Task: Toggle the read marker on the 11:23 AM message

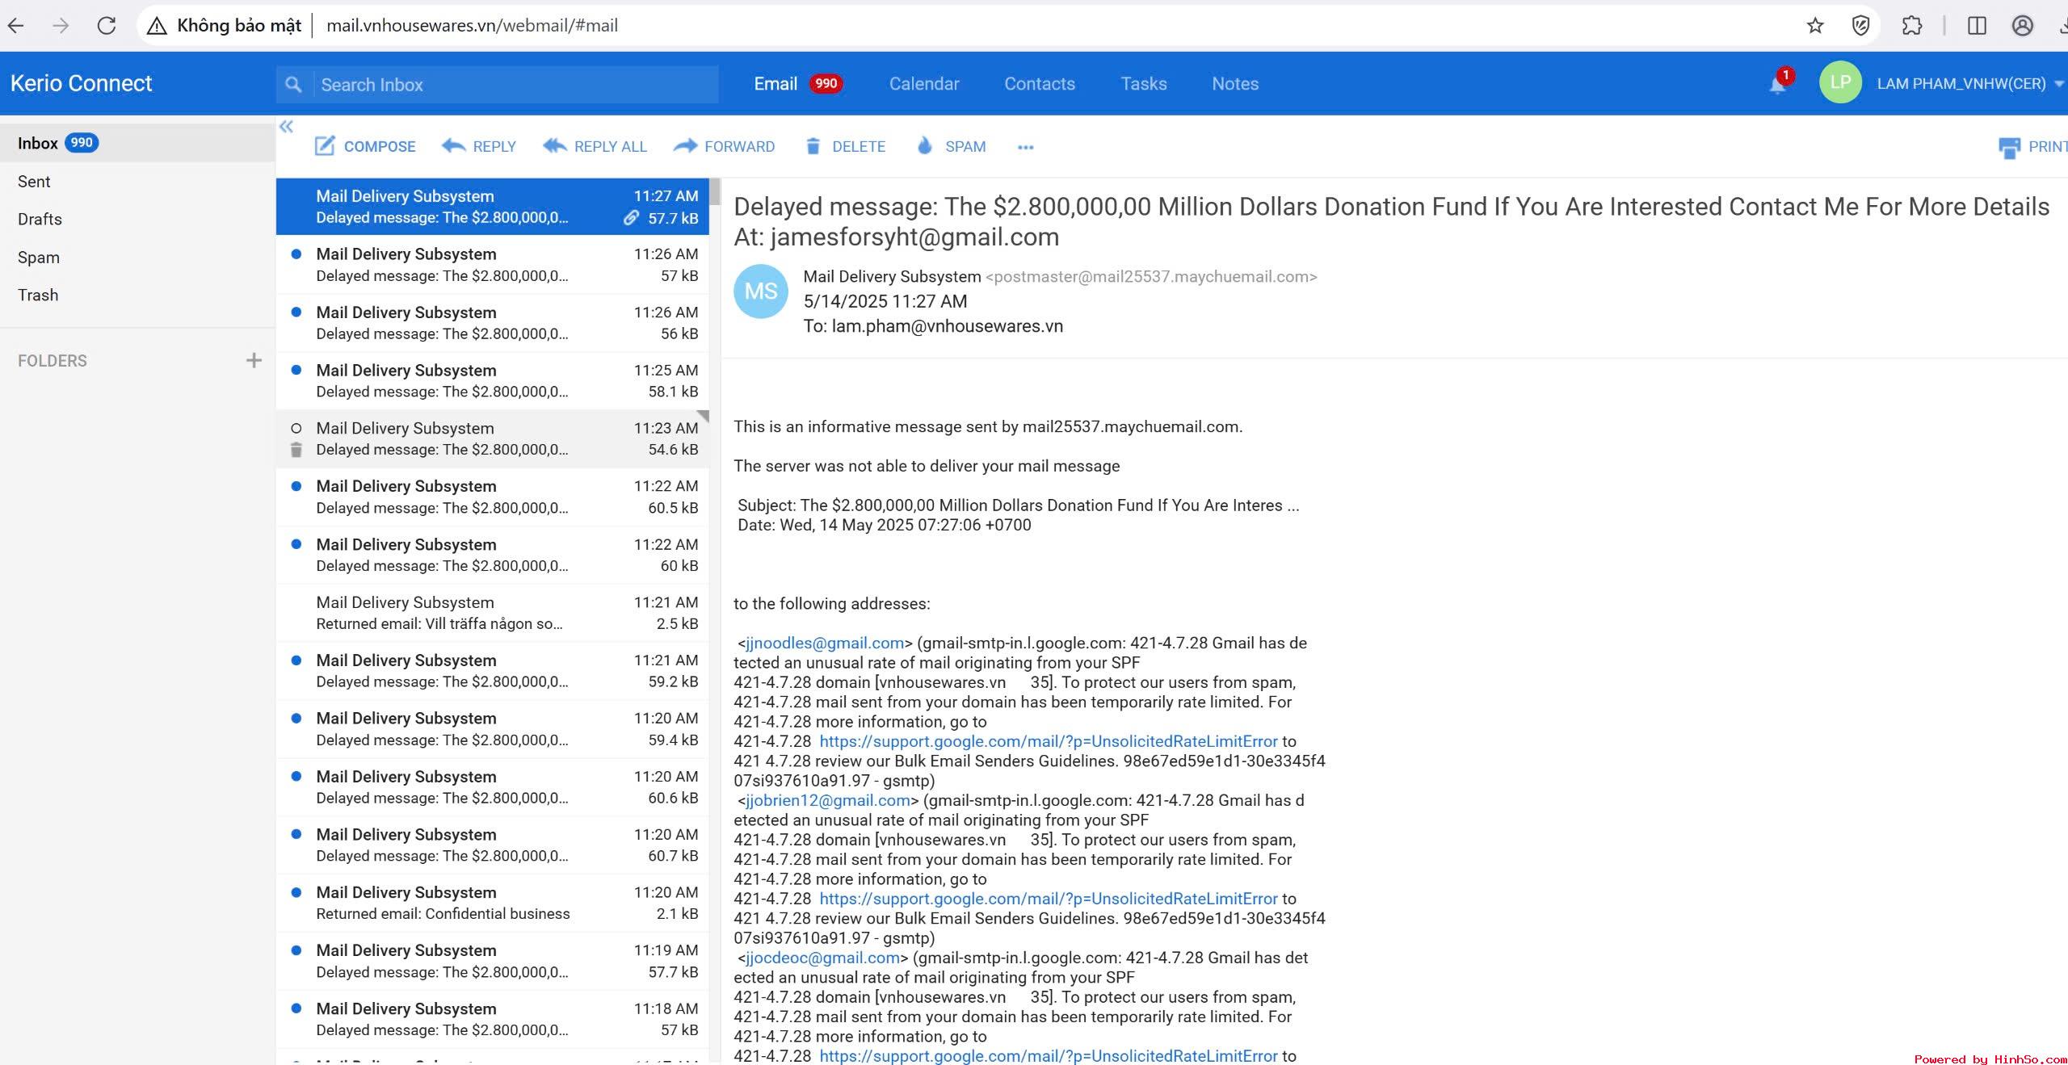Action: click(x=296, y=429)
